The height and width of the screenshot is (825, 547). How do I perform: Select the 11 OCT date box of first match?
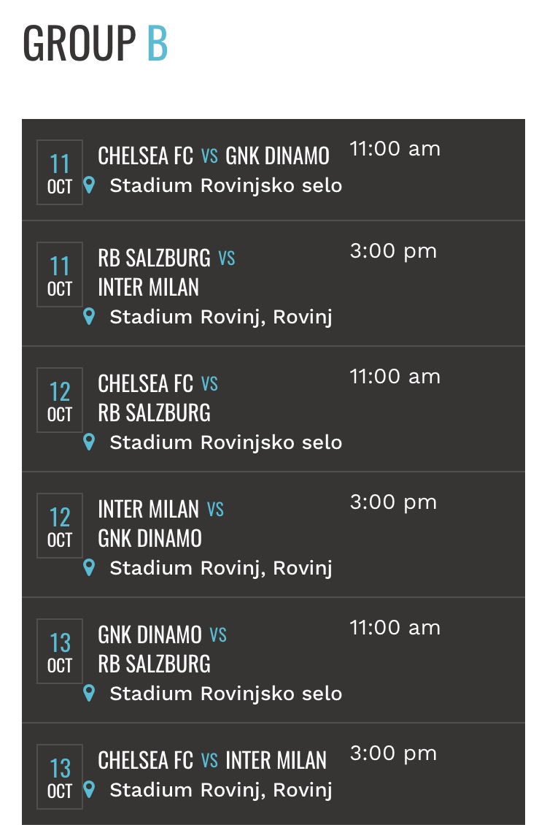(x=59, y=172)
